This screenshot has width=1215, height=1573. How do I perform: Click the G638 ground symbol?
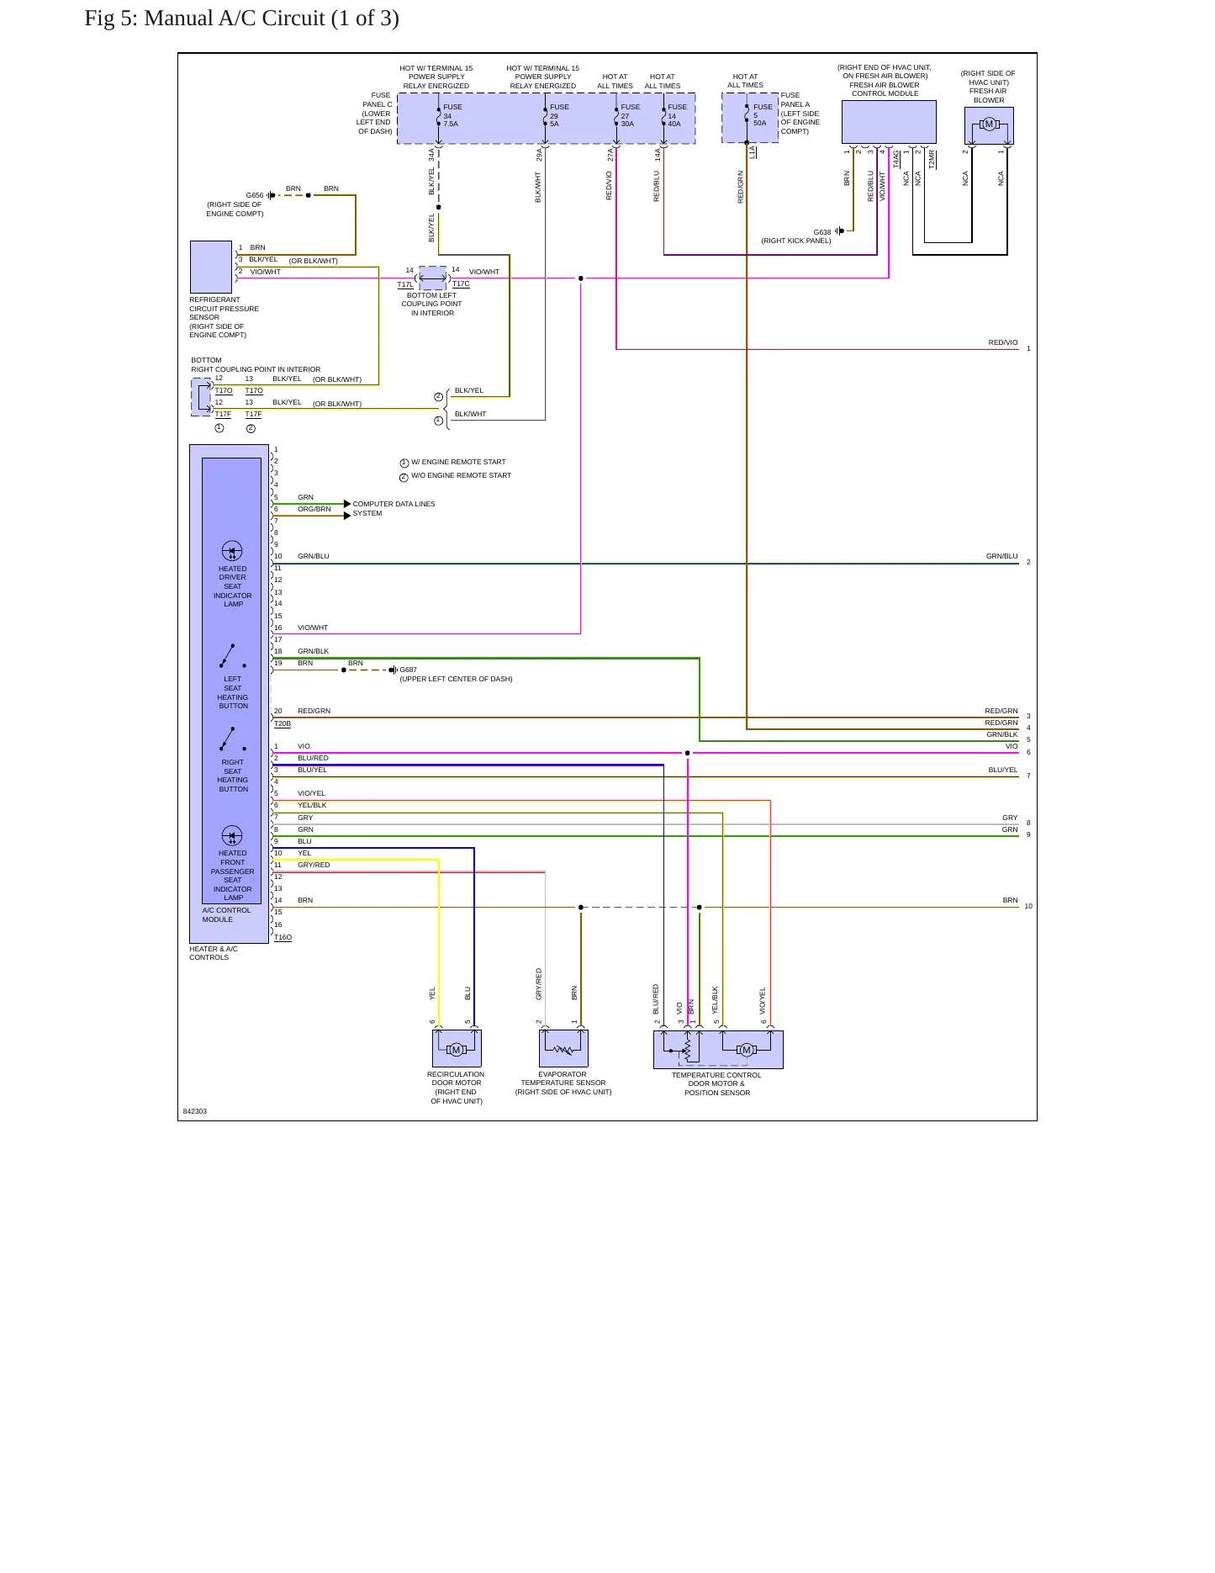(x=839, y=231)
